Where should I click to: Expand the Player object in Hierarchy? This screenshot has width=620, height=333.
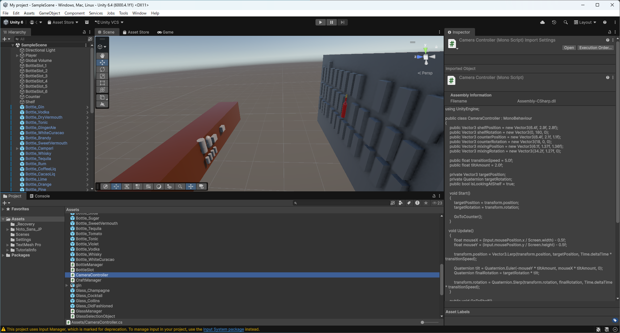pos(17,55)
